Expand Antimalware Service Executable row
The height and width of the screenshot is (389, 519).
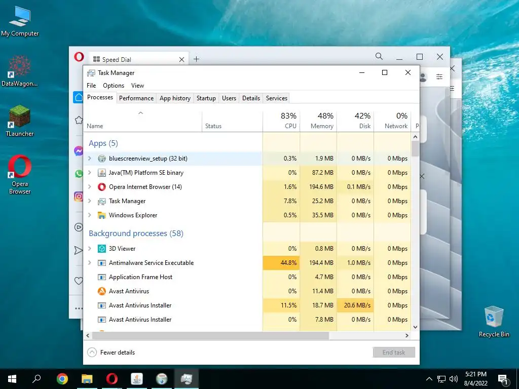point(89,263)
